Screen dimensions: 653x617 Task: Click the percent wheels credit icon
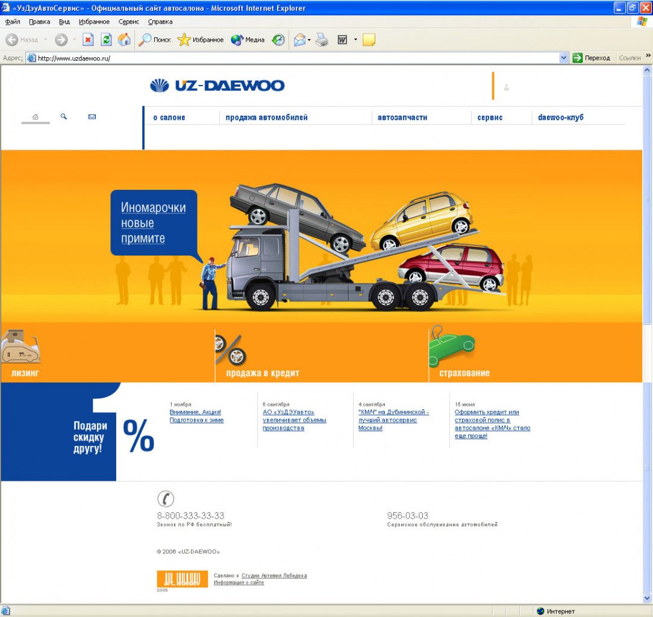click(x=231, y=349)
